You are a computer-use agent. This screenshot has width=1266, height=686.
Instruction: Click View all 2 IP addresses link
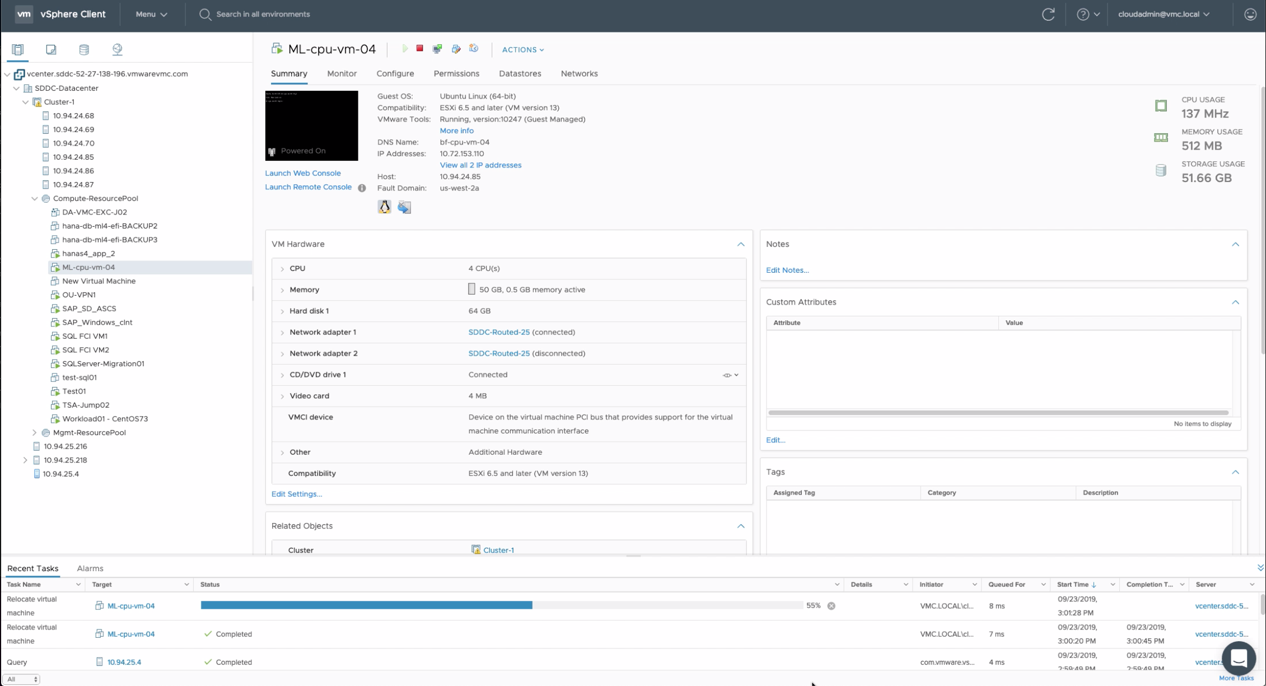click(480, 165)
